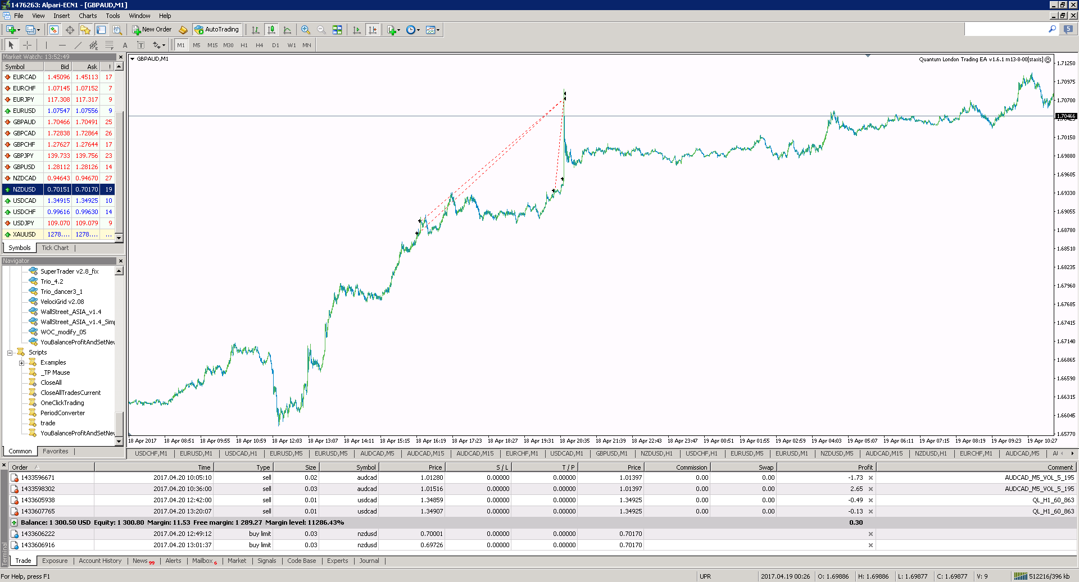
Task: Switch chart to candlesticks icon
Action: click(271, 30)
